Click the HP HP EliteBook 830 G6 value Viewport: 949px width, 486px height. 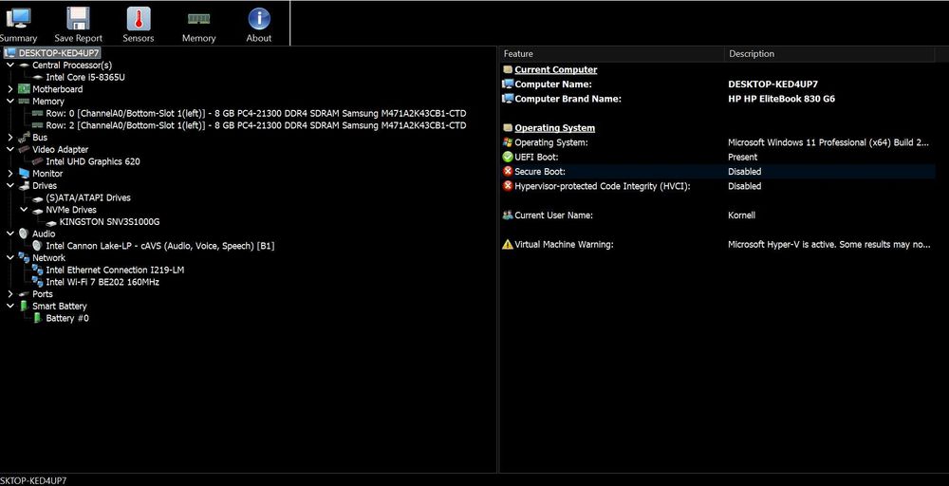781,99
